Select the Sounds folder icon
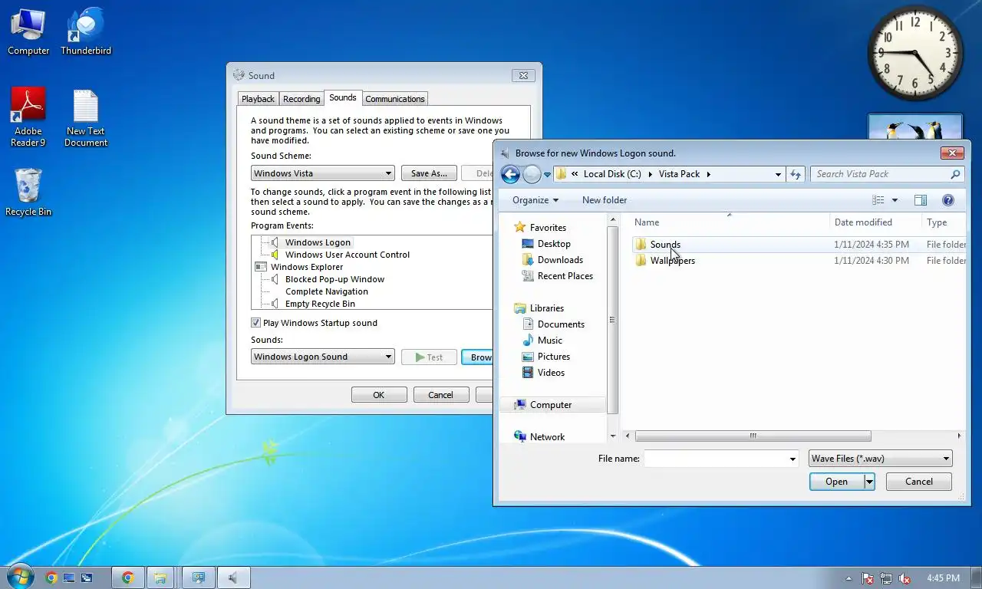982x589 pixels. pos(641,245)
